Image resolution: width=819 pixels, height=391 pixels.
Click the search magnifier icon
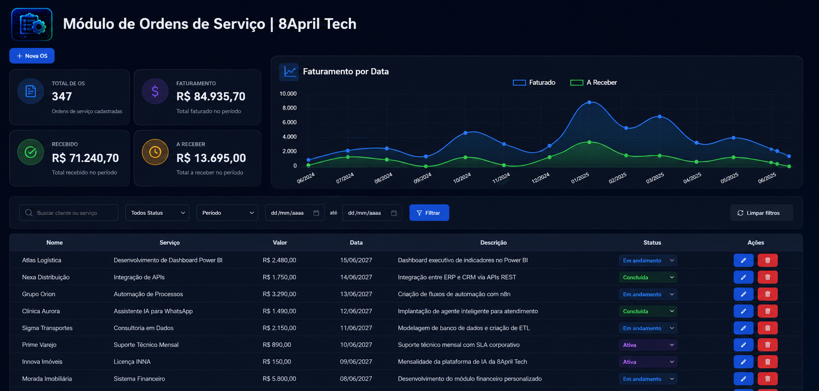tap(29, 213)
